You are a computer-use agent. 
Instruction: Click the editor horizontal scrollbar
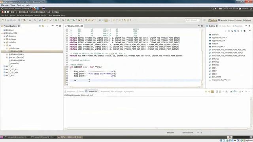(x=135, y=87)
